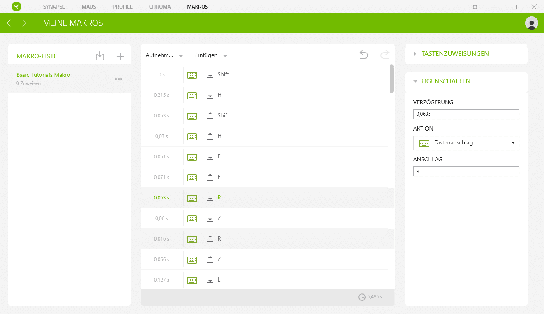This screenshot has height=314, width=544.
Task: Go forward with the right arrow
Action: (x=24, y=23)
